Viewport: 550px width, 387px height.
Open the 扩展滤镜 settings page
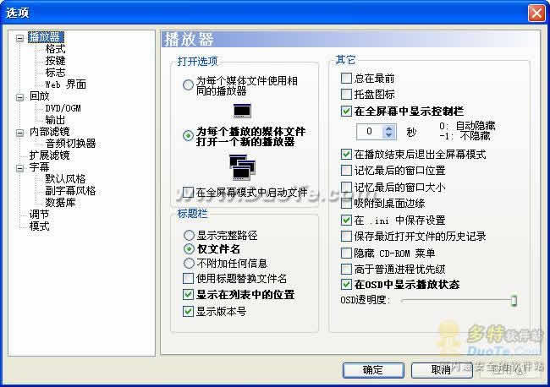[49, 155]
